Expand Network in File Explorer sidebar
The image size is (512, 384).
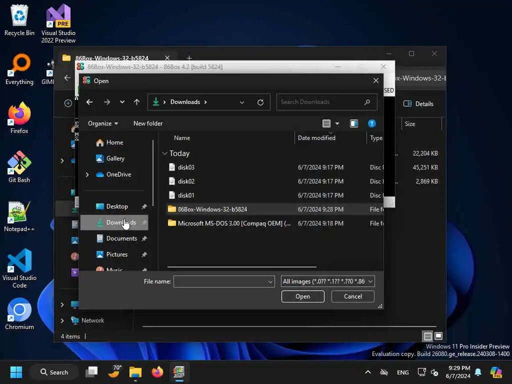click(x=62, y=320)
